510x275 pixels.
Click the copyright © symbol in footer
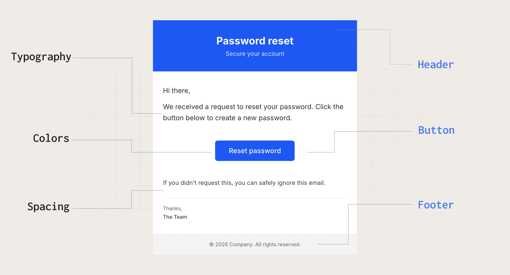(212, 245)
